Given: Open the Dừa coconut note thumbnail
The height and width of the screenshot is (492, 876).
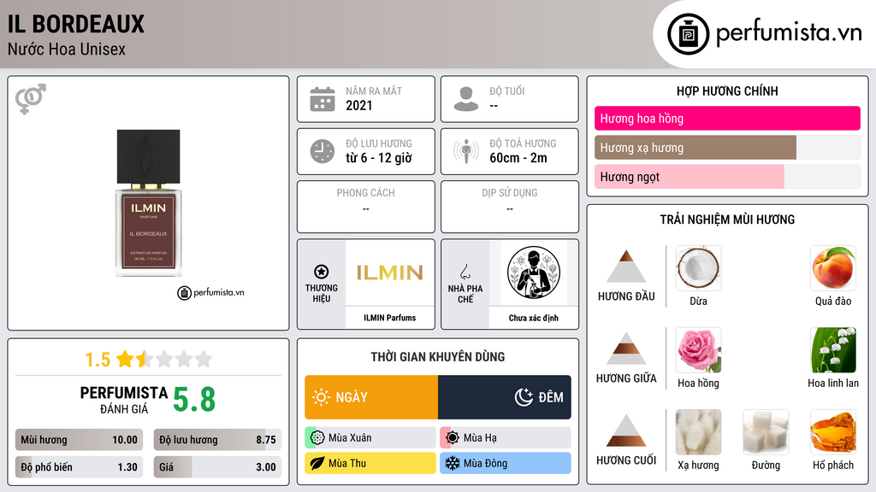Looking at the screenshot, I should click(x=698, y=268).
